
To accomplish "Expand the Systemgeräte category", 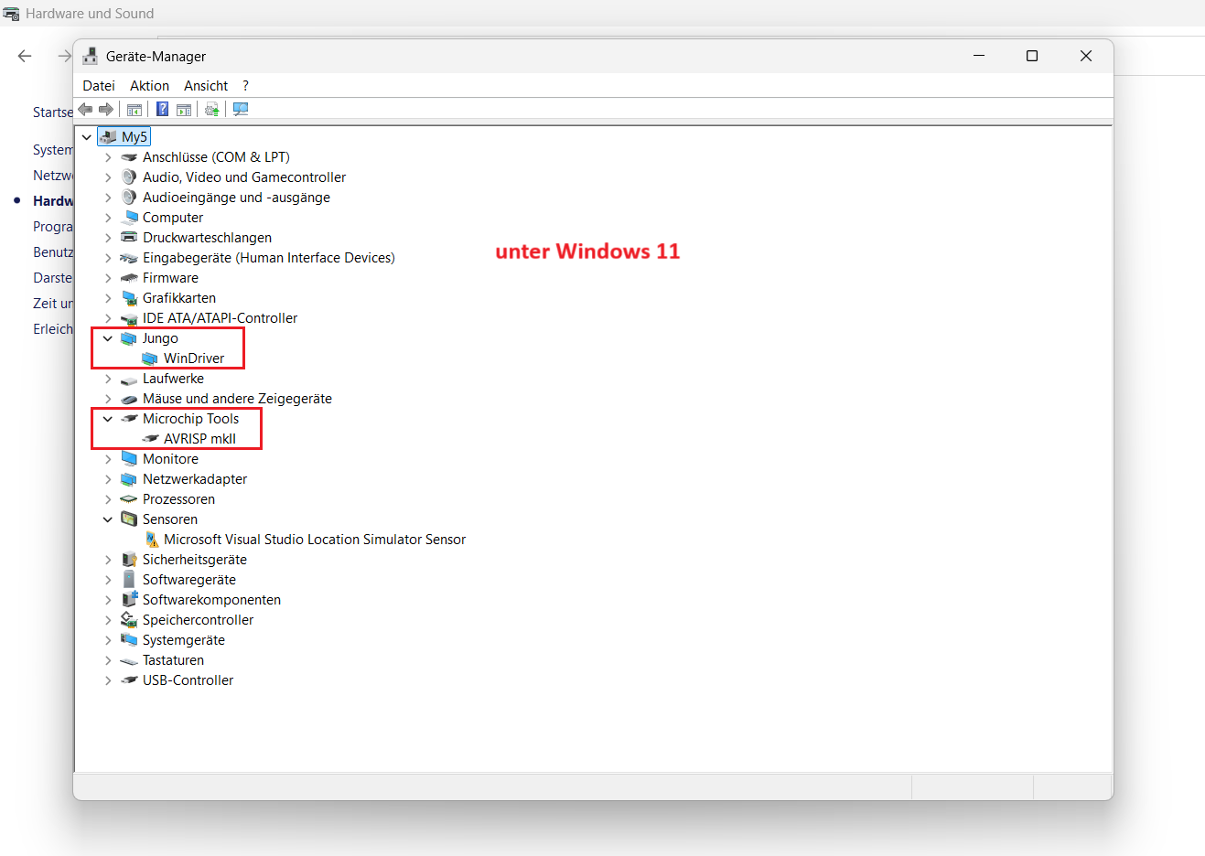I will 108,640.
